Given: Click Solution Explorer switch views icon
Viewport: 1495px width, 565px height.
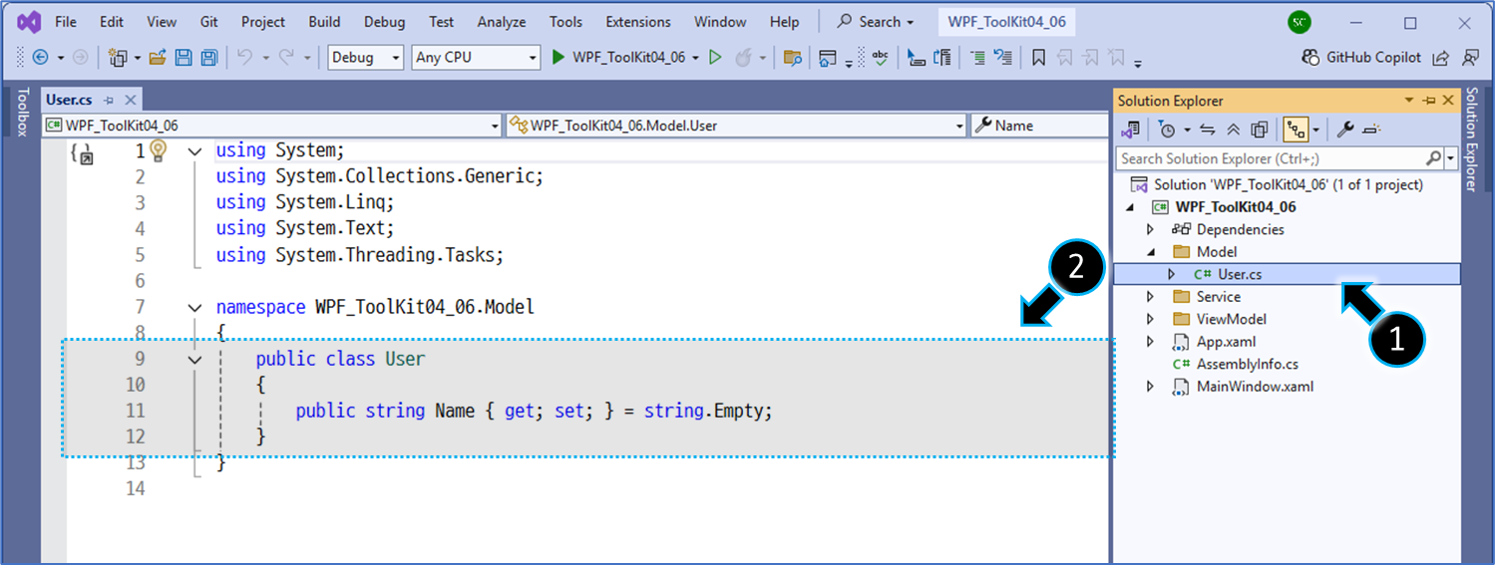Looking at the screenshot, I should [1130, 130].
